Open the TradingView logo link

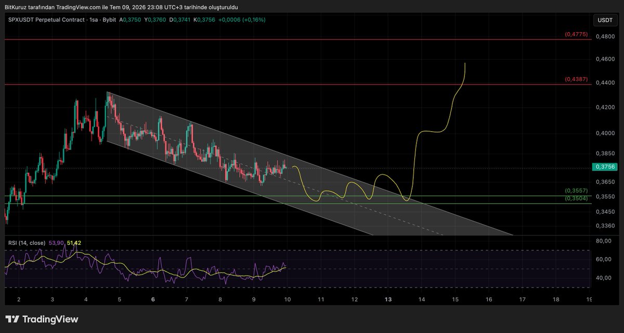pyautogui.click(x=42, y=319)
